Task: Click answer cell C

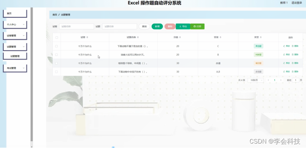Action: [x=218, y=46]
